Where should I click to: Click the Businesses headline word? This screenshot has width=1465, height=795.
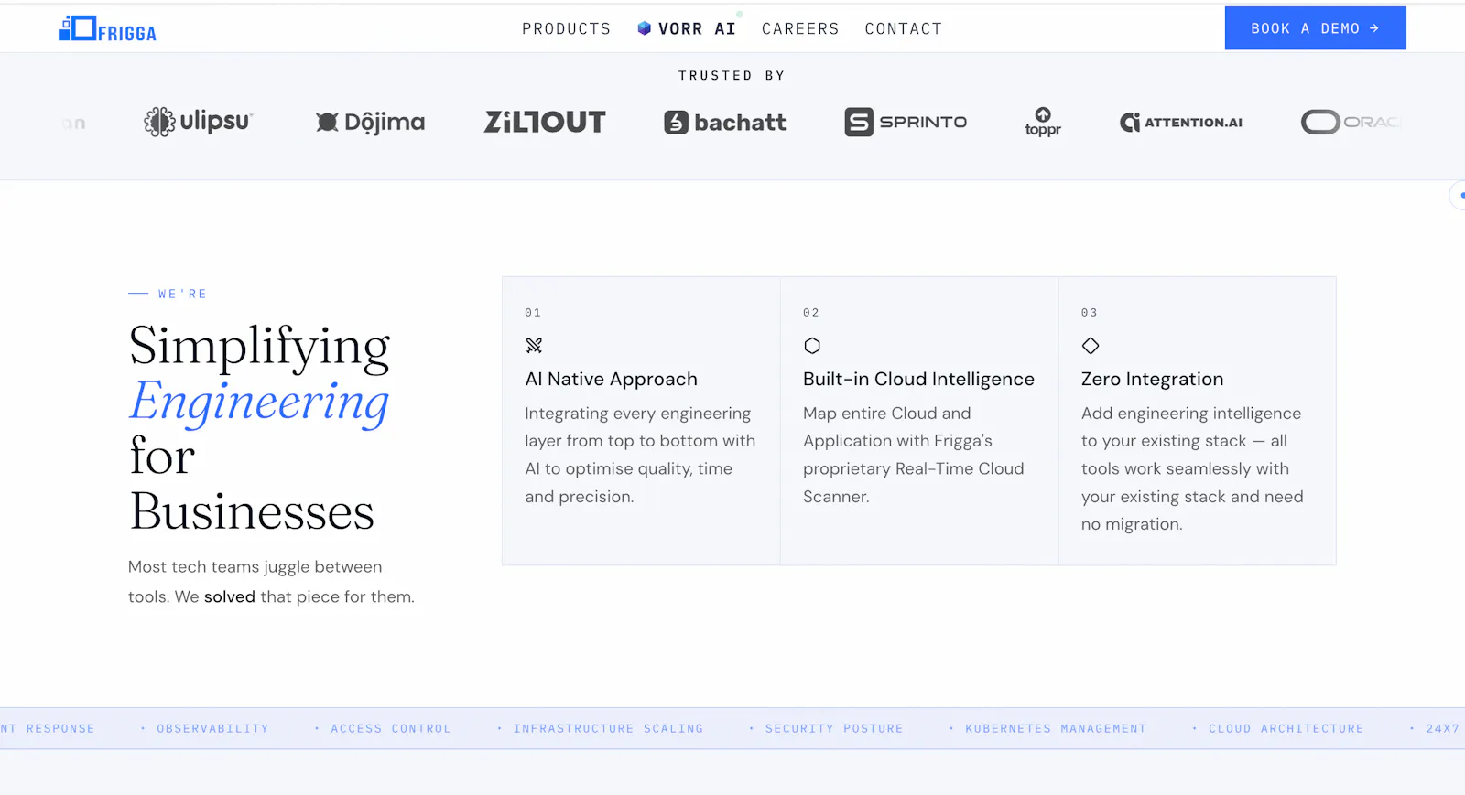click(x=252, y=512)
